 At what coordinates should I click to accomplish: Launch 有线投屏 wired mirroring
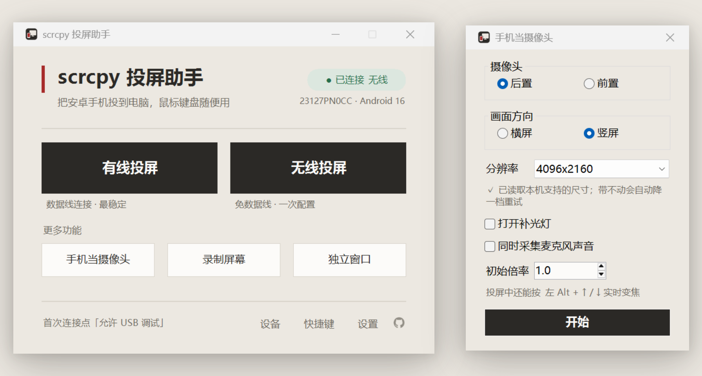point(129,168)
